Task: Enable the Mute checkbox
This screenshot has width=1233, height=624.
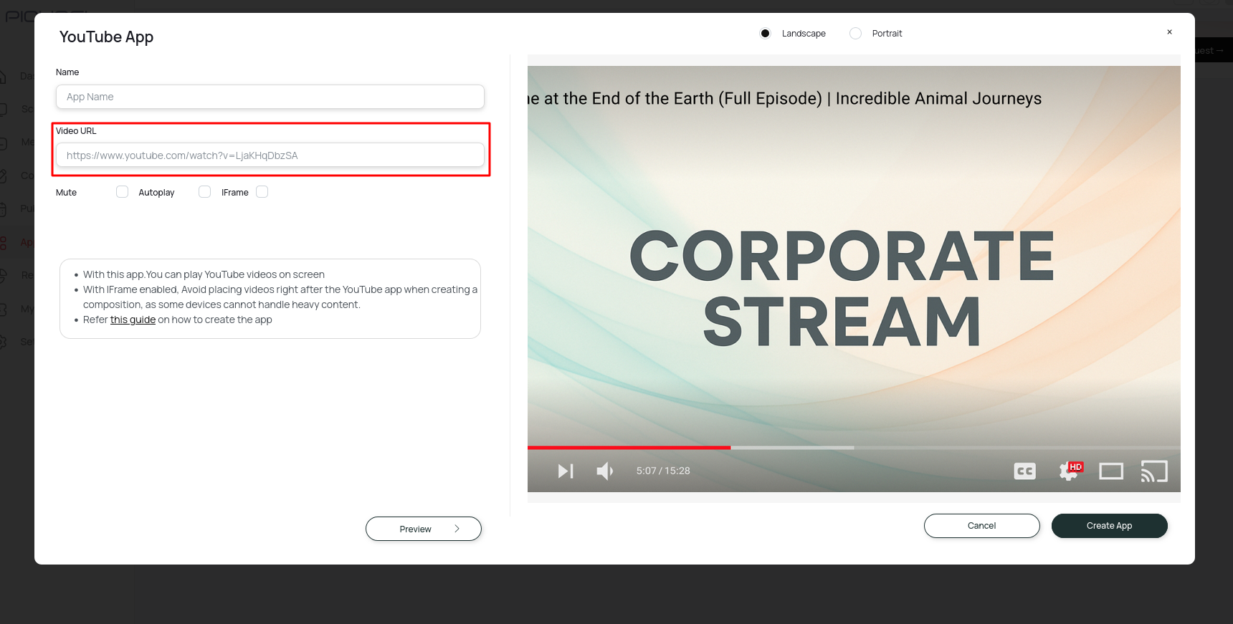Action: (x=123, y=192)
